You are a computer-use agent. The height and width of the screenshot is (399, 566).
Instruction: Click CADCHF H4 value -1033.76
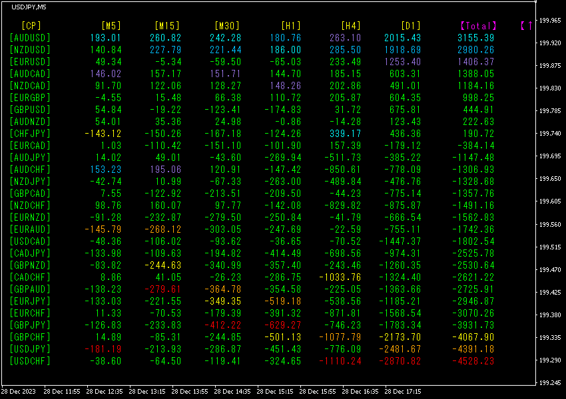click(340, 277)
